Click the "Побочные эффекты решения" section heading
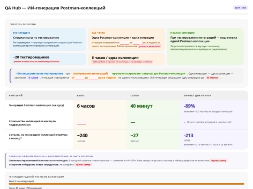Image resolution: width=253 pixels, height=189 pixels. click(x=51, y=156)
